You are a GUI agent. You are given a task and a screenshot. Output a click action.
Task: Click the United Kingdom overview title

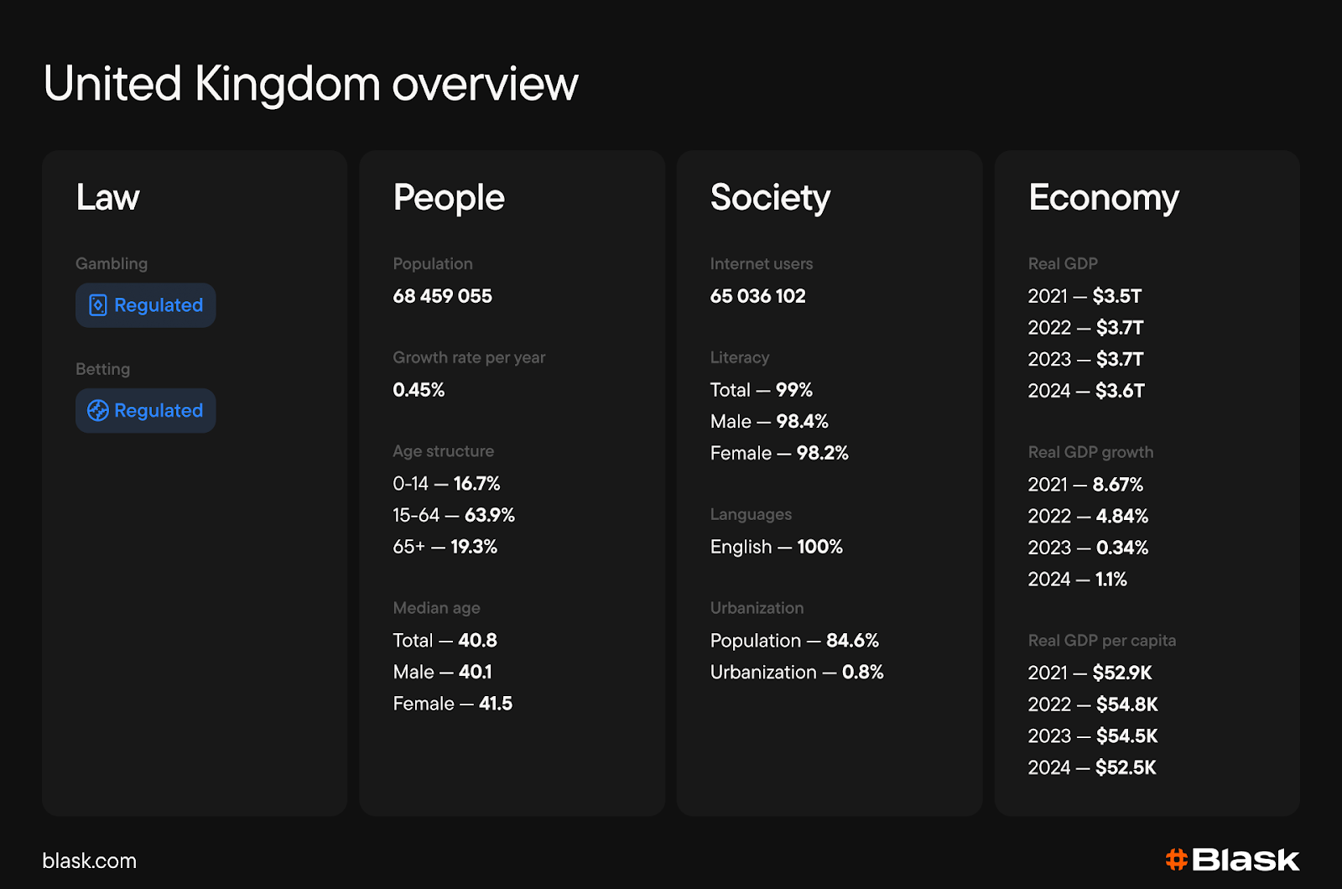310,84
